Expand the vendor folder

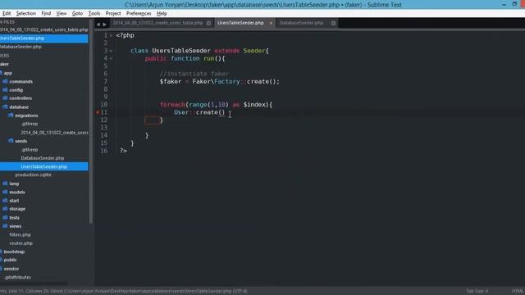pyautogui.click(x=11, y=269)
